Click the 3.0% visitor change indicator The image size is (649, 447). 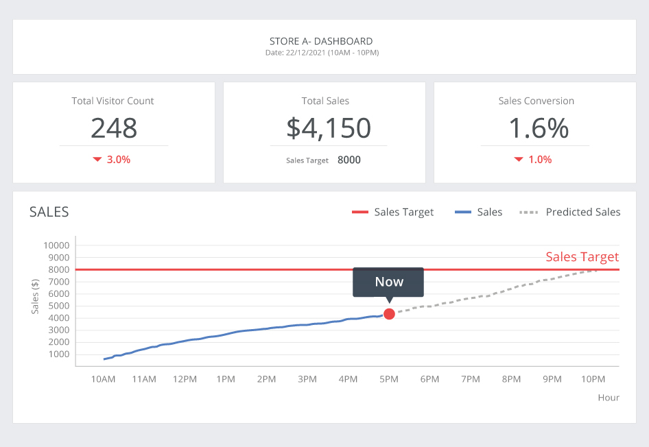pos(119,160)
